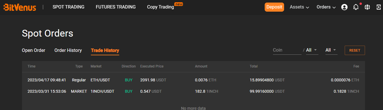Click the RESET button

pos(355,50)
